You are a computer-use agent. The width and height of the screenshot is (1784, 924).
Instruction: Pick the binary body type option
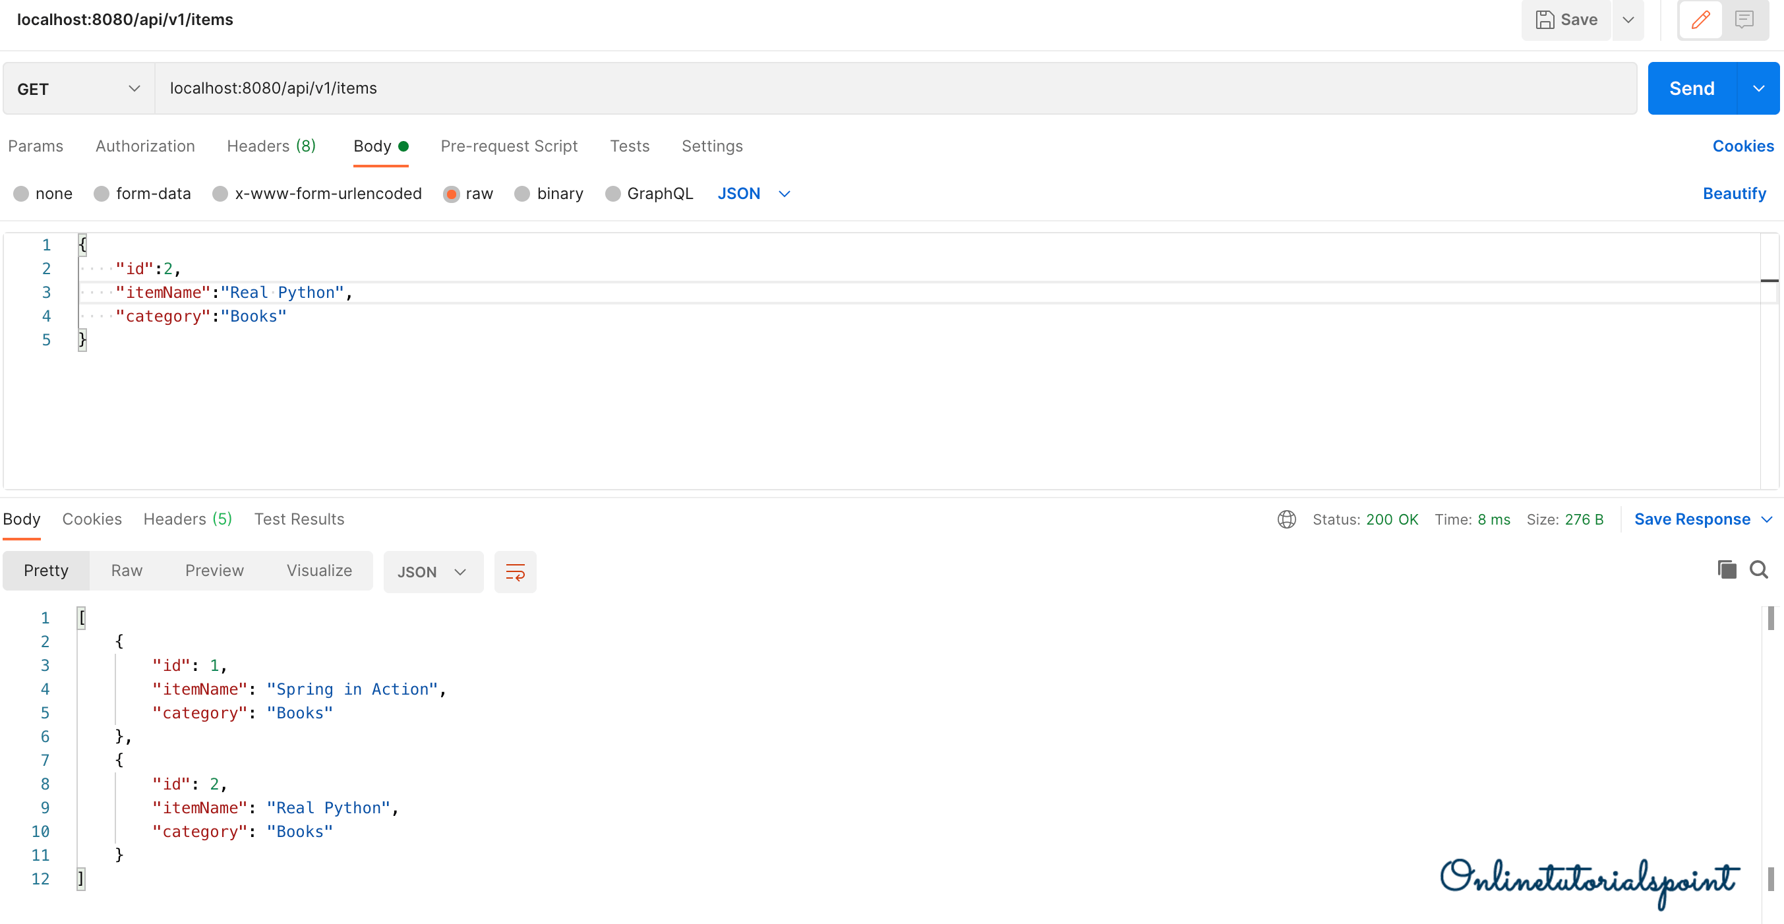523,194
